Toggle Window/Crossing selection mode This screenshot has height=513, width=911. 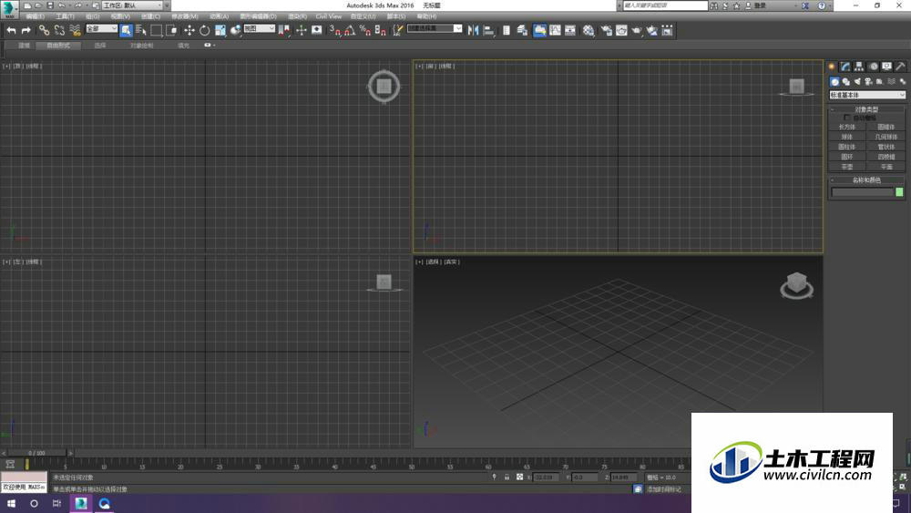[x=171, y=30]
